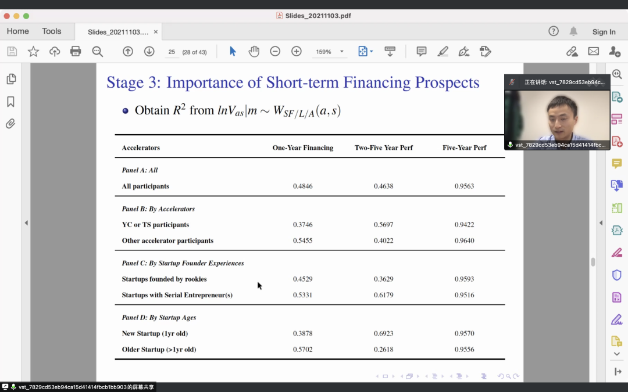Click the Sign In button

click(604, 32)
